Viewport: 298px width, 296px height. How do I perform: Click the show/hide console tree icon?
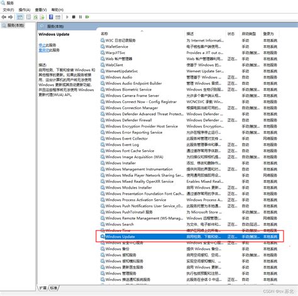[x=20, y=17]
